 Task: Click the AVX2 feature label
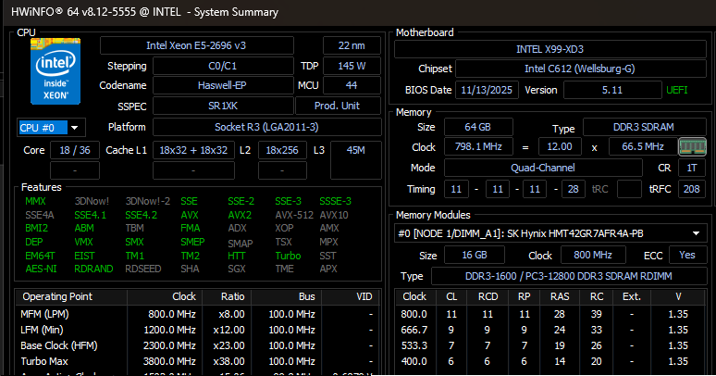pyautogui.click(x=238, y=214)
